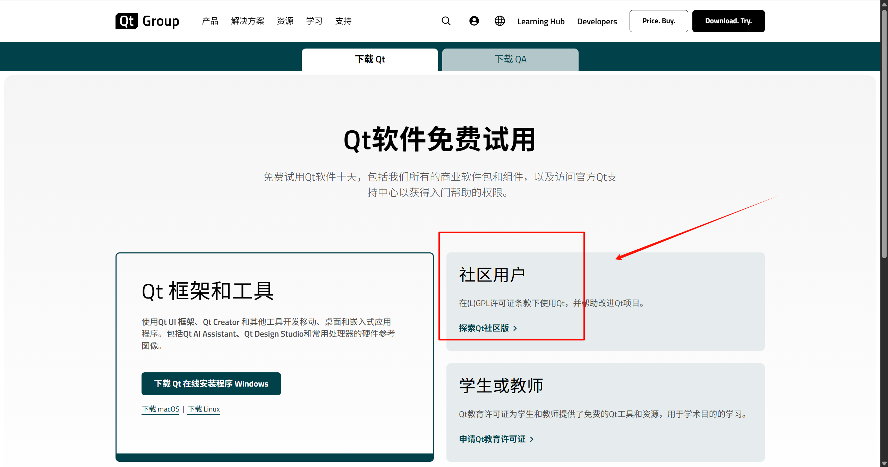Screen dimensions: 888x467
Task: Click the scrollbar down arrow
Action: [884, 463]
